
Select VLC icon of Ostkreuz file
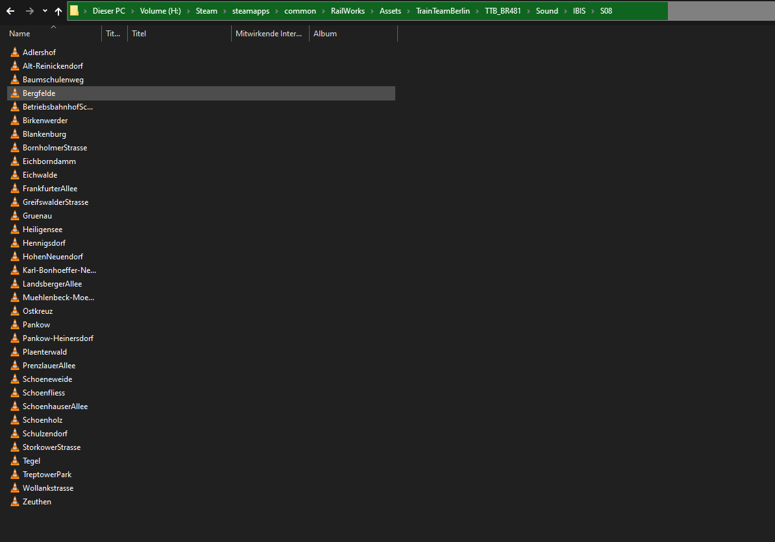coord(15,311)
